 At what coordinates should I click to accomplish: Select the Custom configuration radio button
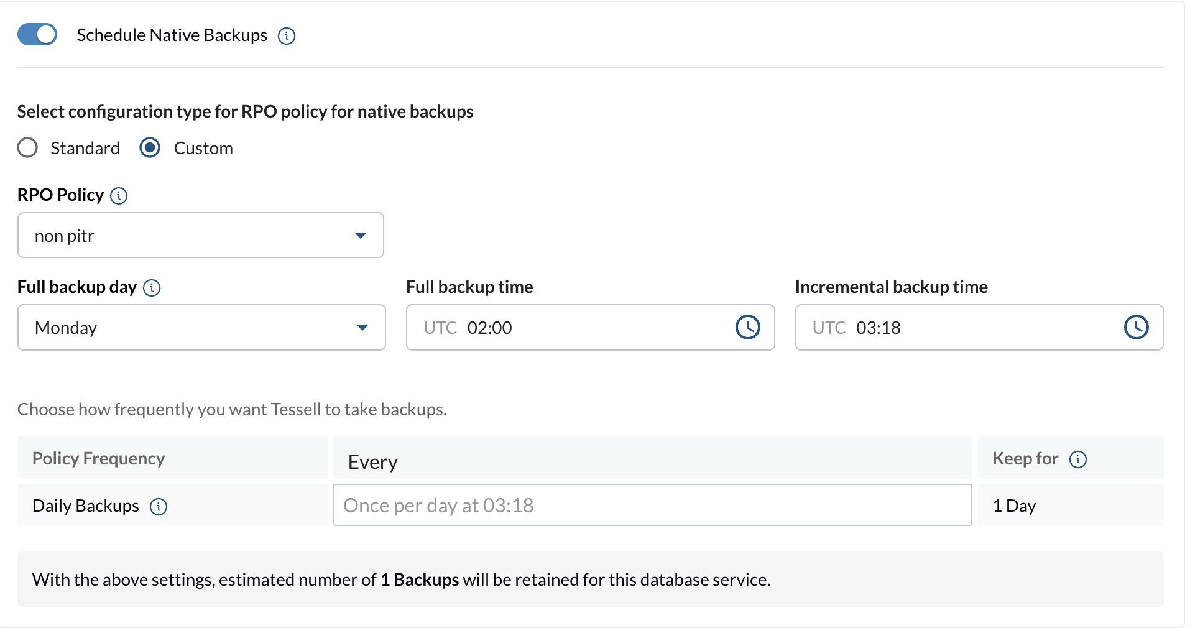(x=150, y=148)
